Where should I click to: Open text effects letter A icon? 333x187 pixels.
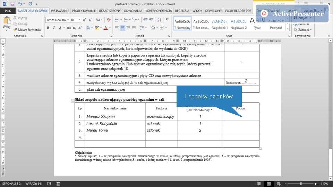[88, 28]
